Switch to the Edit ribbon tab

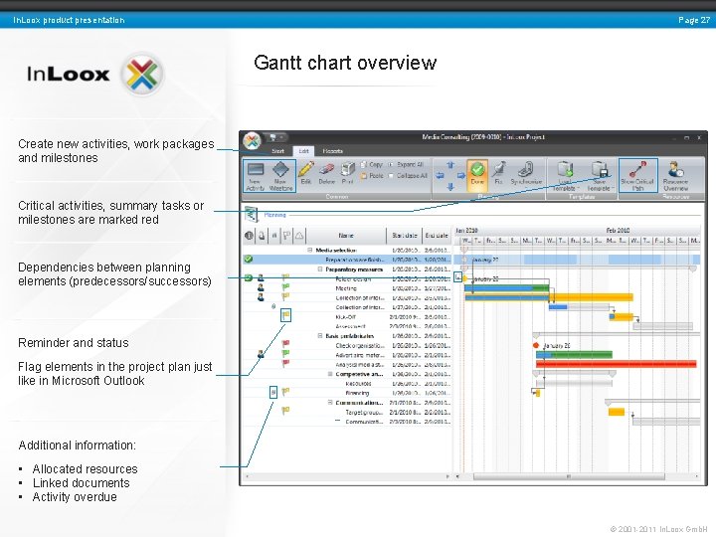coord(303,151)
